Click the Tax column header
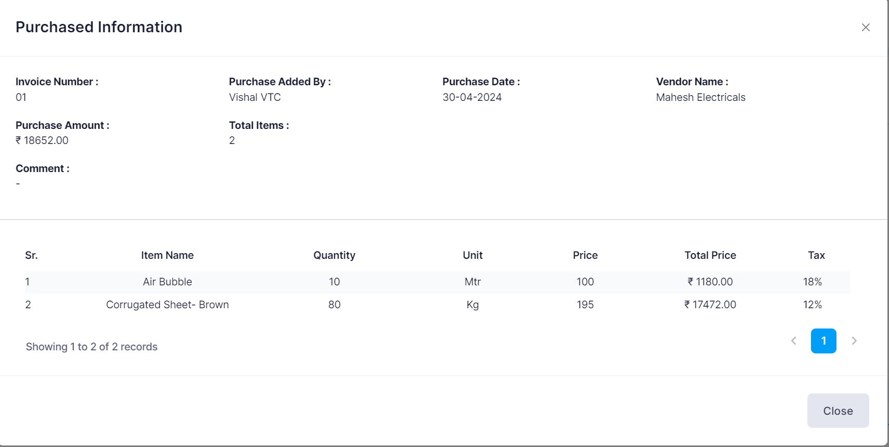889x447 pixels. [816, 255]
